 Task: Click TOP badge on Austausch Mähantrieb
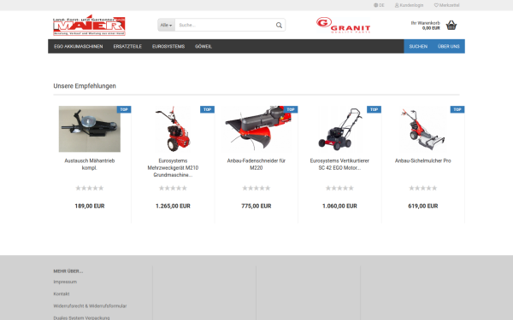(x=124, y=109)
